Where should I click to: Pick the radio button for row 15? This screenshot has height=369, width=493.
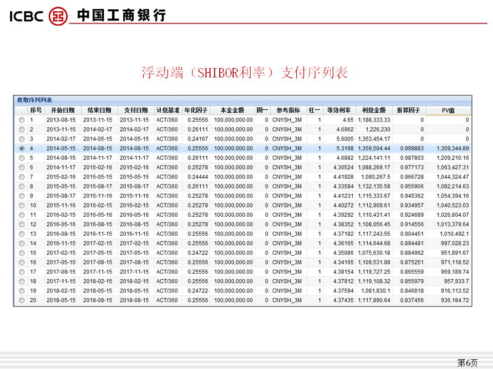(x=22, y=253)
